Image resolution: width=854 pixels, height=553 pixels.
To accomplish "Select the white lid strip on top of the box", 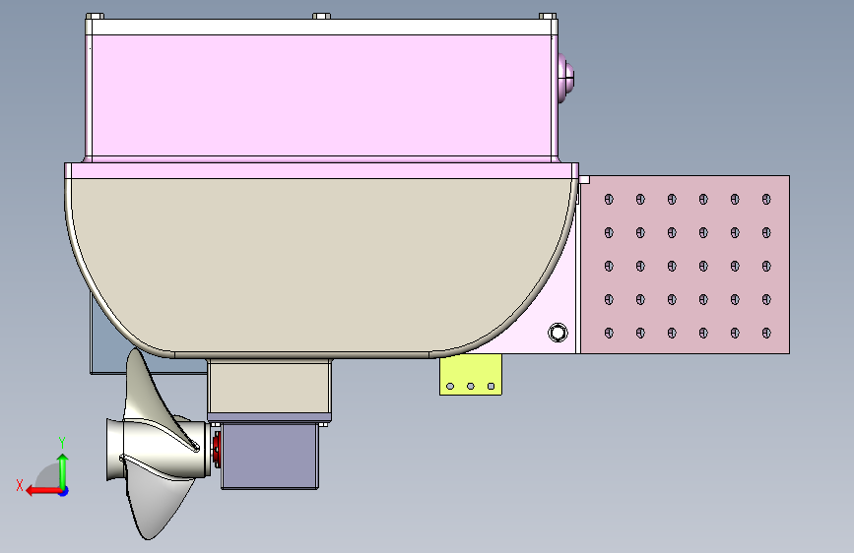I will pyautogui.click(x=321, y=28).
